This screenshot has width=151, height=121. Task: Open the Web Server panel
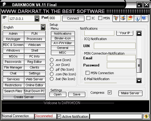(35, 79)
